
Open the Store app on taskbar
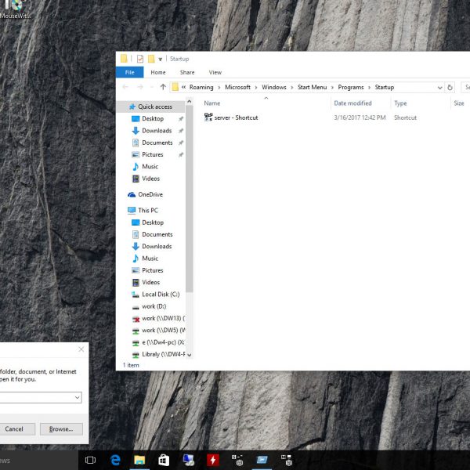click(163, 460)
